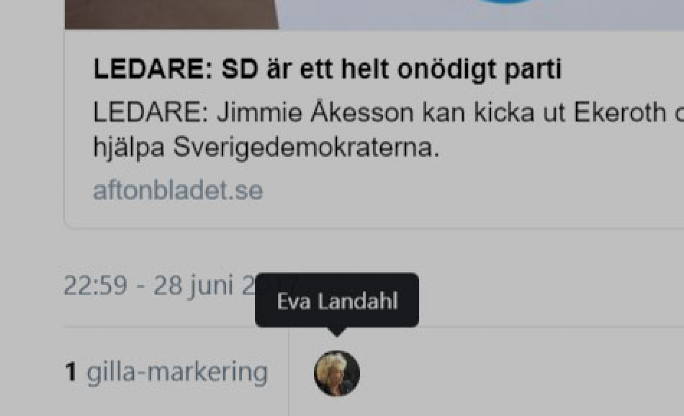Viewport: 684px width, 416px height.
Task: Open the aftonbladet.se source link
Action: (x=178, y=190)
